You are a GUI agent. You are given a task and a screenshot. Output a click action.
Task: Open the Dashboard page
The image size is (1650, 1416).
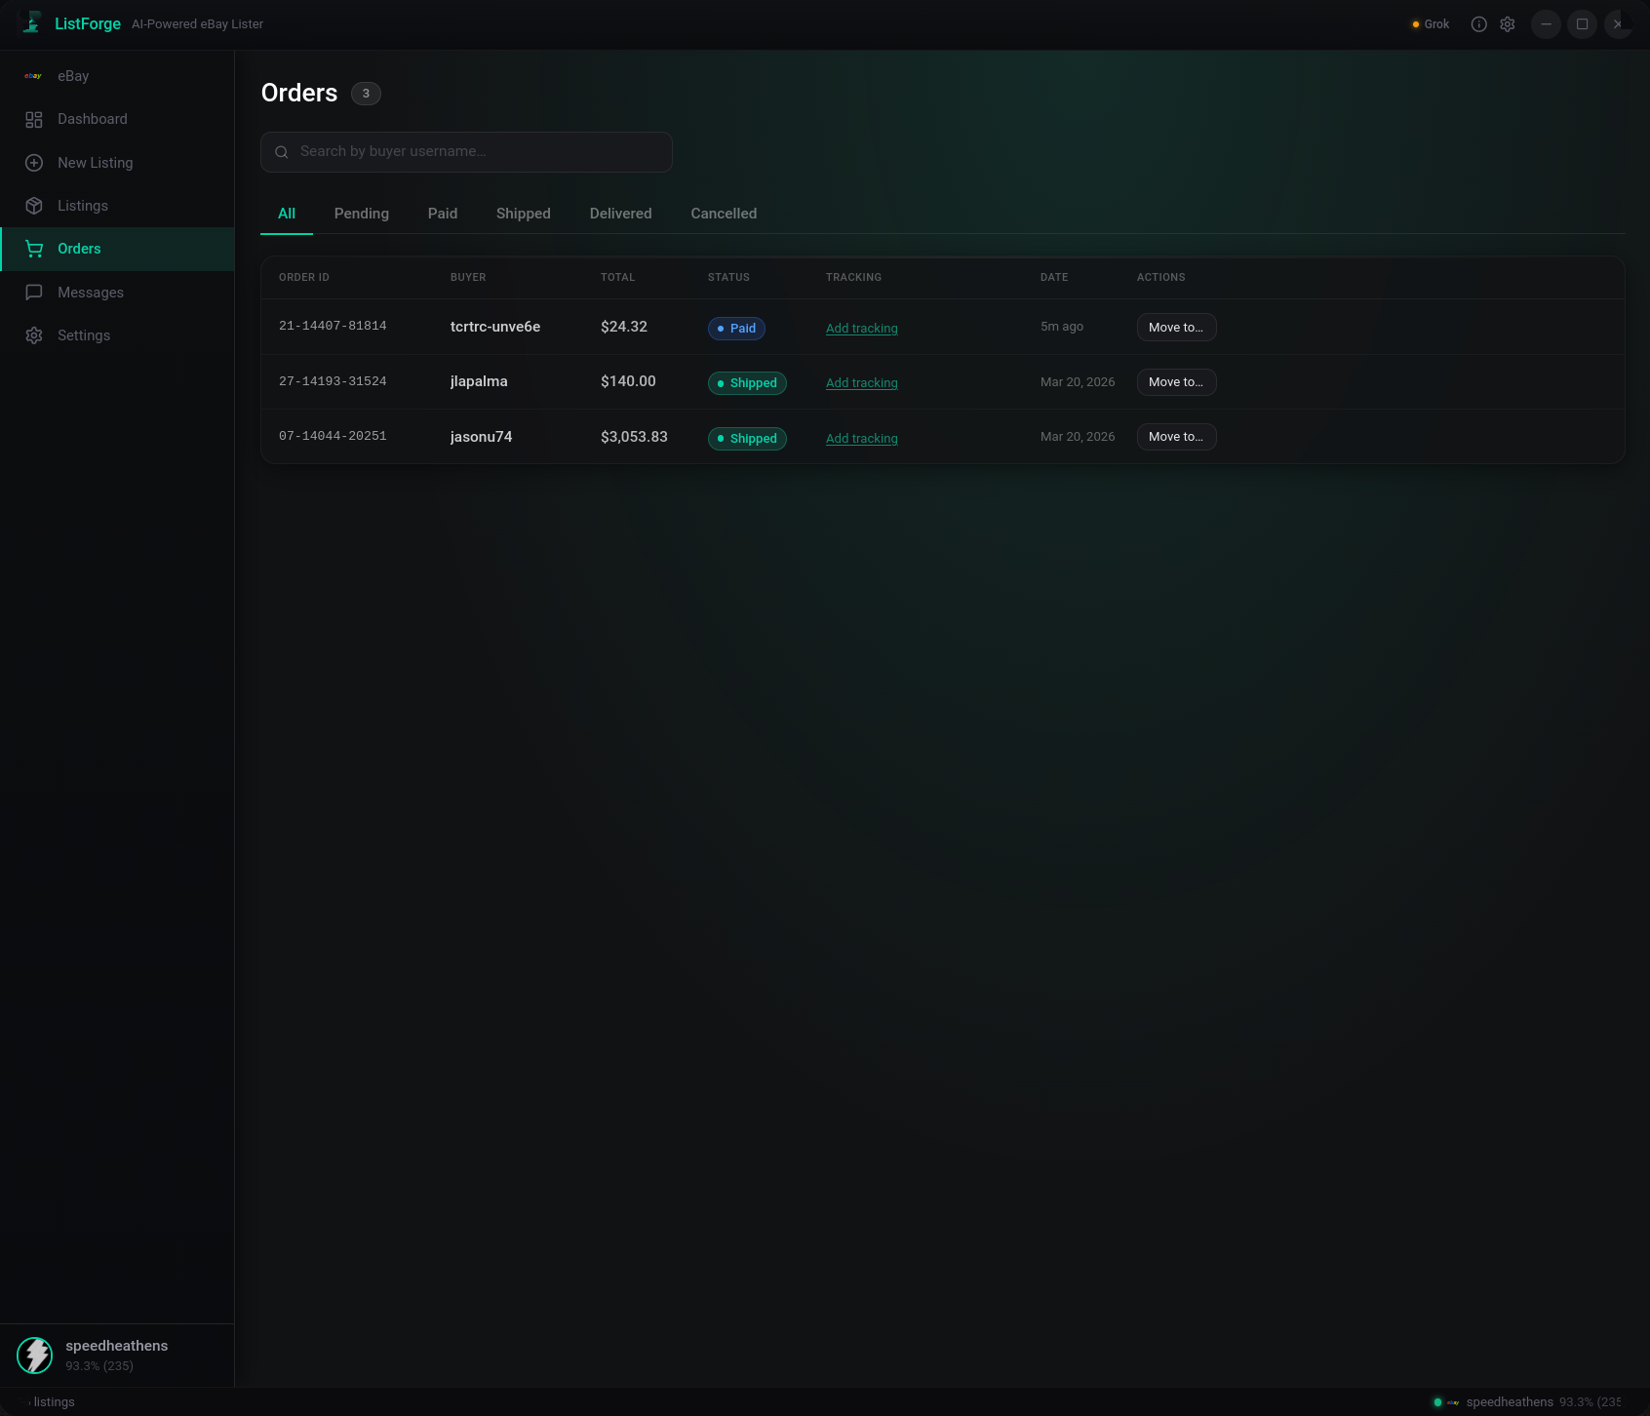tap(117, 119)
